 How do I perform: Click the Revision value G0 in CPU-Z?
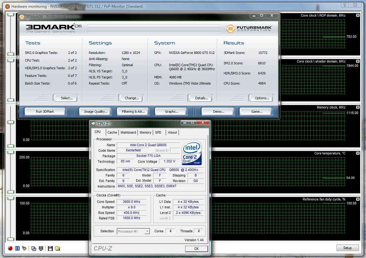coord(195,181)
